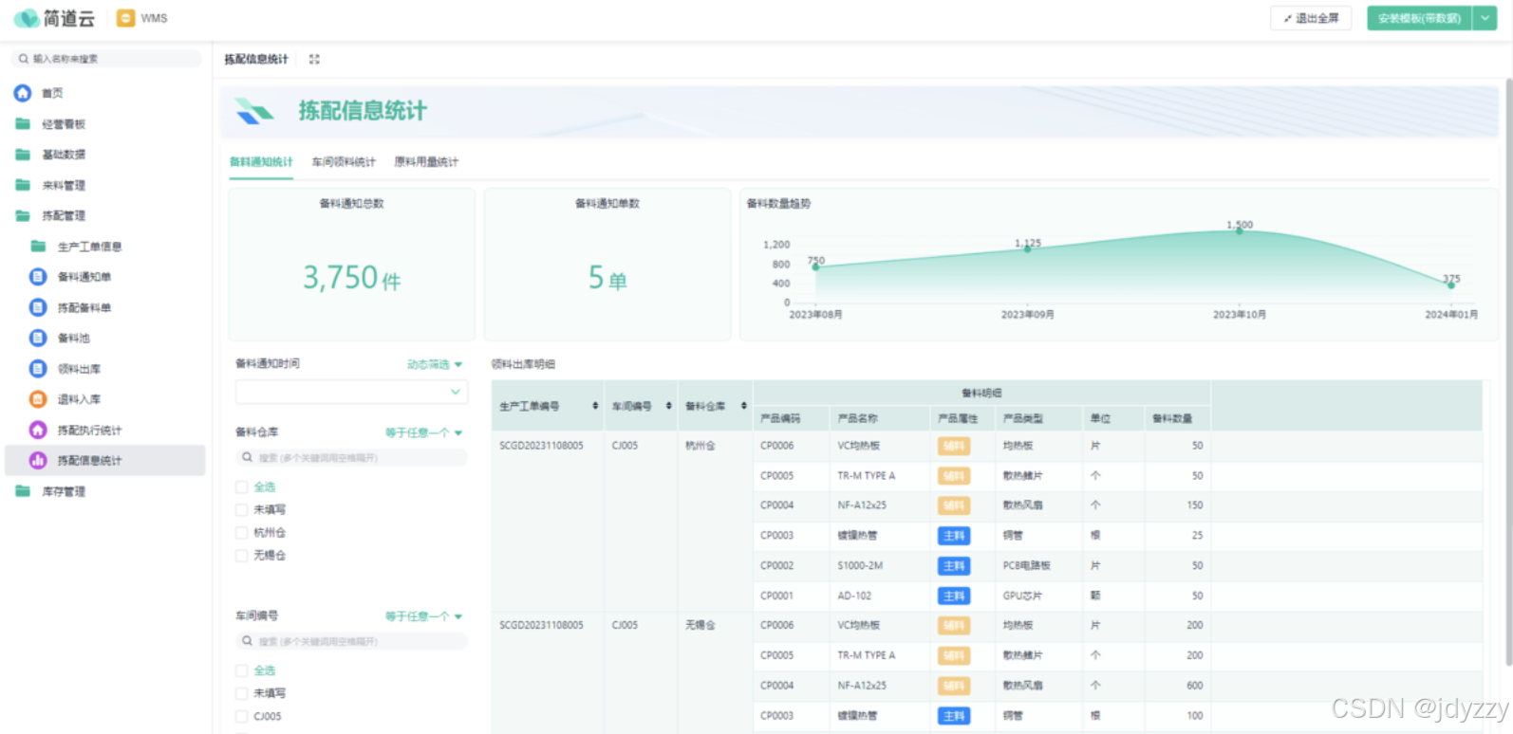Click the sidebar name search field
Viewport: 1513px width, 734px height.
click(106, 59)
